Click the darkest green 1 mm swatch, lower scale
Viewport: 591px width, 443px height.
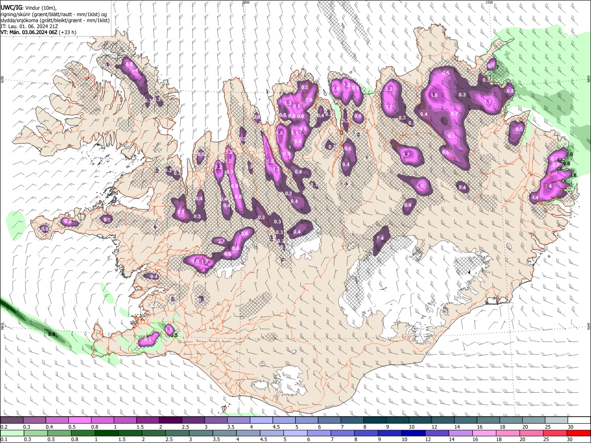[x=106, y=433]
